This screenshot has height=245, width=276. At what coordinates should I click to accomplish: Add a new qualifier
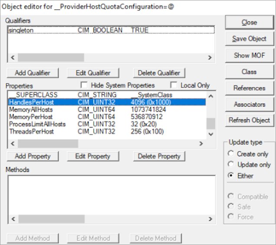(33, 73)
